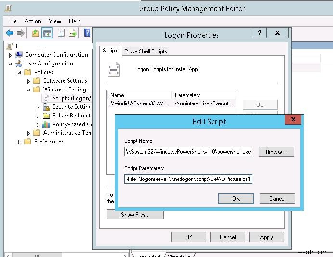Click the User Configuration icon
The height and width of the screenshot is (257, 333).
[x=19, y=64]
